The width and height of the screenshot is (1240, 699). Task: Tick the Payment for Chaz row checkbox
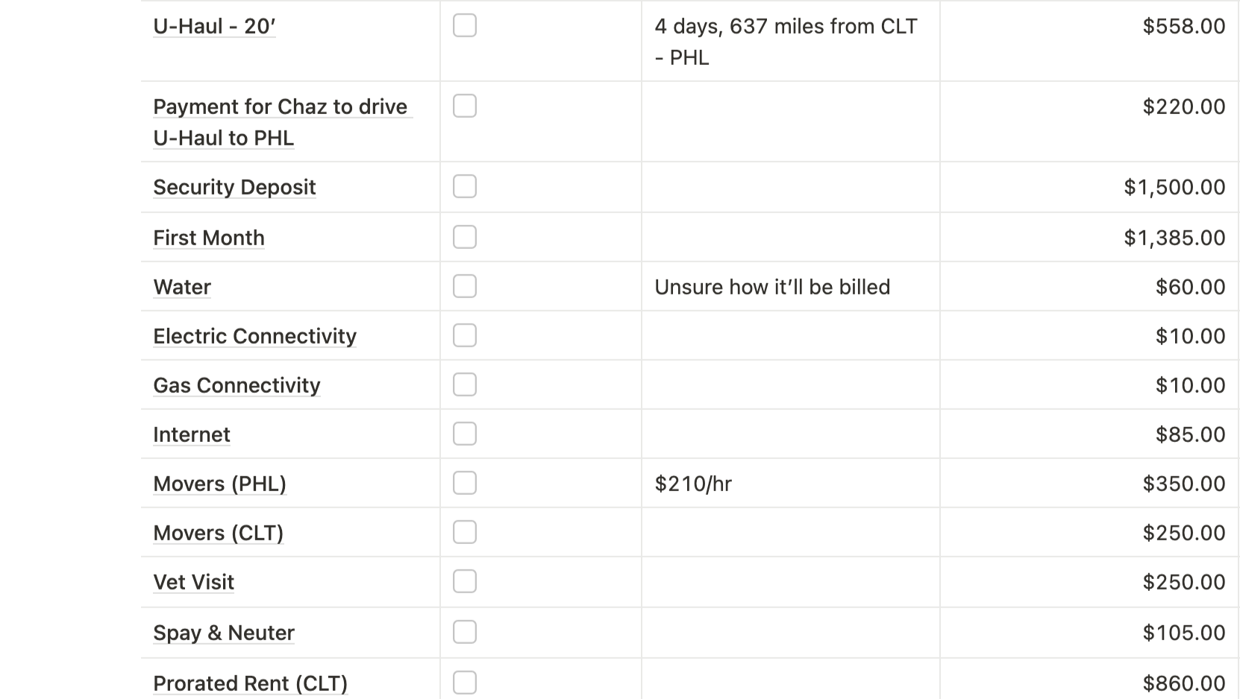point(465,106)
